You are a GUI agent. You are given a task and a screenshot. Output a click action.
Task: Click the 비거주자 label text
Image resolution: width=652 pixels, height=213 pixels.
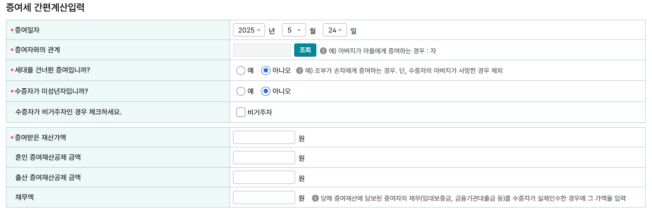pos(260,112)
